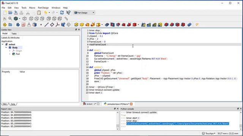The height and width of the screenshot is (136, 243).
Task: Create a shape binder
Action: pyautogui.click(x=63, y=25)
